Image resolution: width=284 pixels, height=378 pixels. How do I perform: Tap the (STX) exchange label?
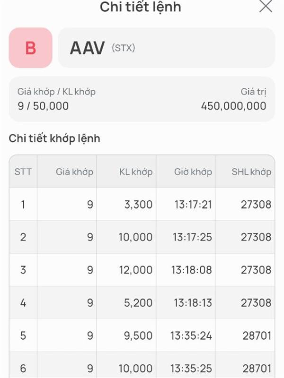point(124,48)
